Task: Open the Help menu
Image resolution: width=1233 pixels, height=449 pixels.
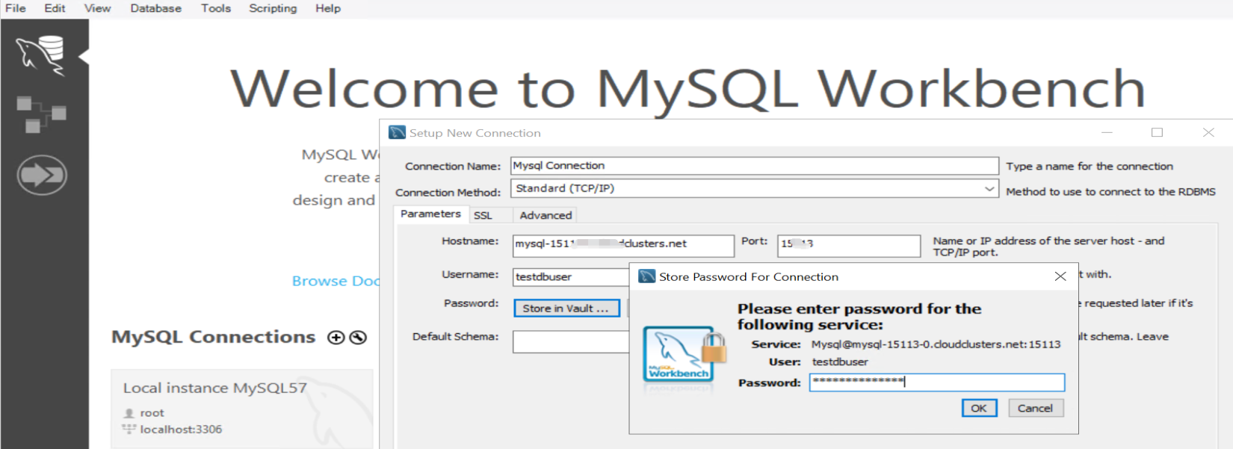Action: (x=327, y=8)
